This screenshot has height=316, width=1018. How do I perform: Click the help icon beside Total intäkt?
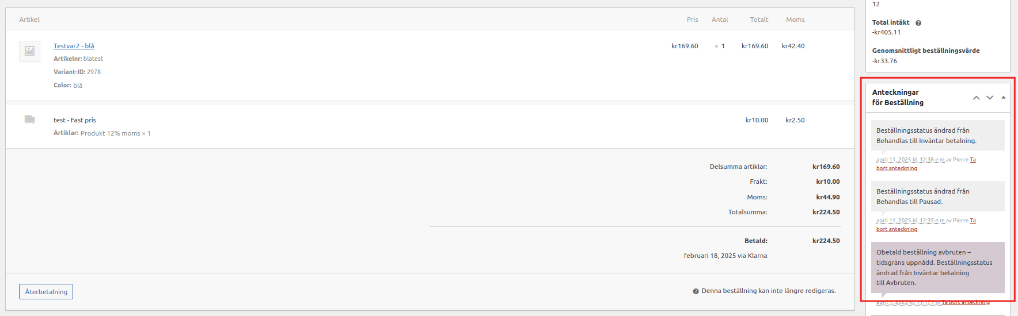coord(918,23)
